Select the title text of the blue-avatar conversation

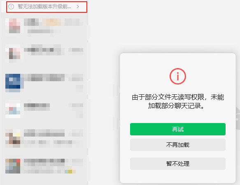[44, 78]
